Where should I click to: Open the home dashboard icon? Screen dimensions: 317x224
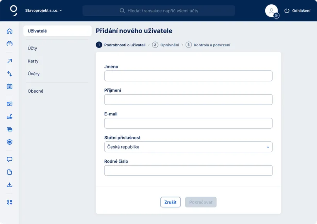click(10, 31)
